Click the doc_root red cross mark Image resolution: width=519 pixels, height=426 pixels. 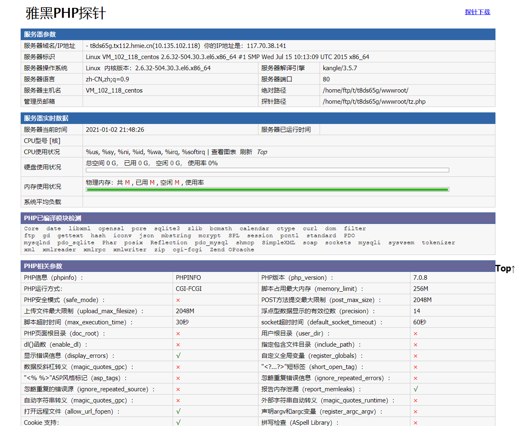[x=178, y=333]
